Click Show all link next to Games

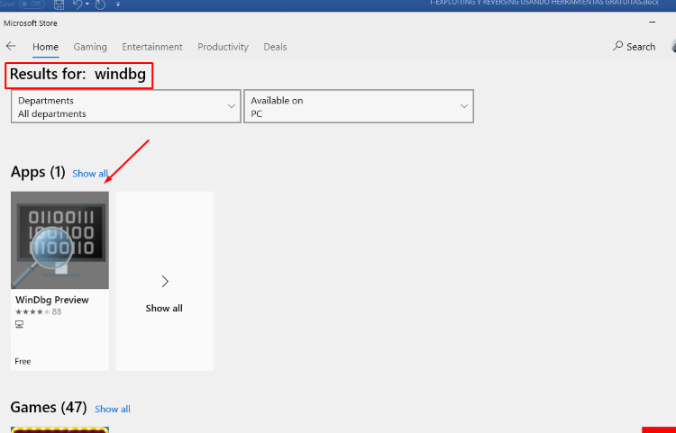[113, 409]
